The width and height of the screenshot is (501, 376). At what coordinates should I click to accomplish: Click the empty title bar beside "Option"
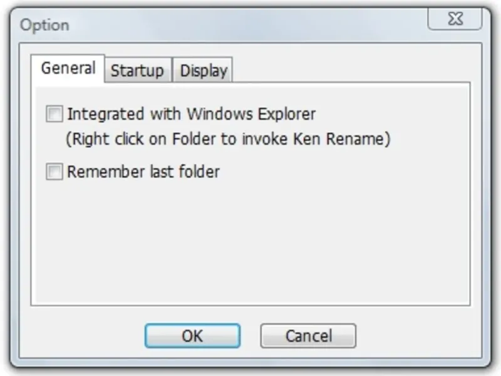(250, 25)
